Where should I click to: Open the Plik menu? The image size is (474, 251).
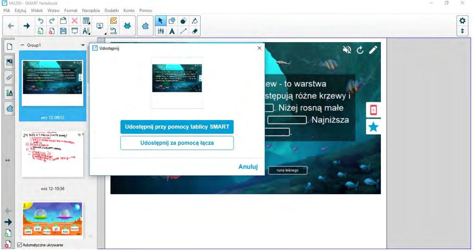point(6,10)
